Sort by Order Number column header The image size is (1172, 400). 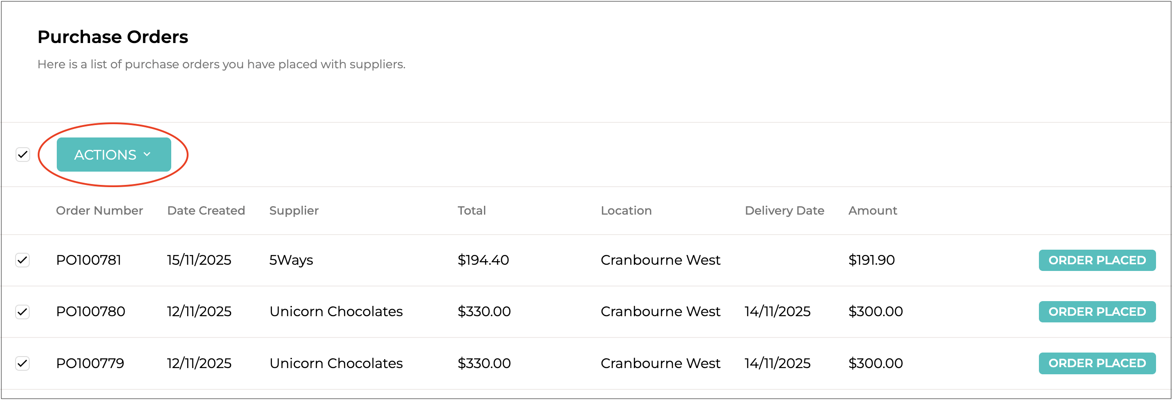[99, 211]
